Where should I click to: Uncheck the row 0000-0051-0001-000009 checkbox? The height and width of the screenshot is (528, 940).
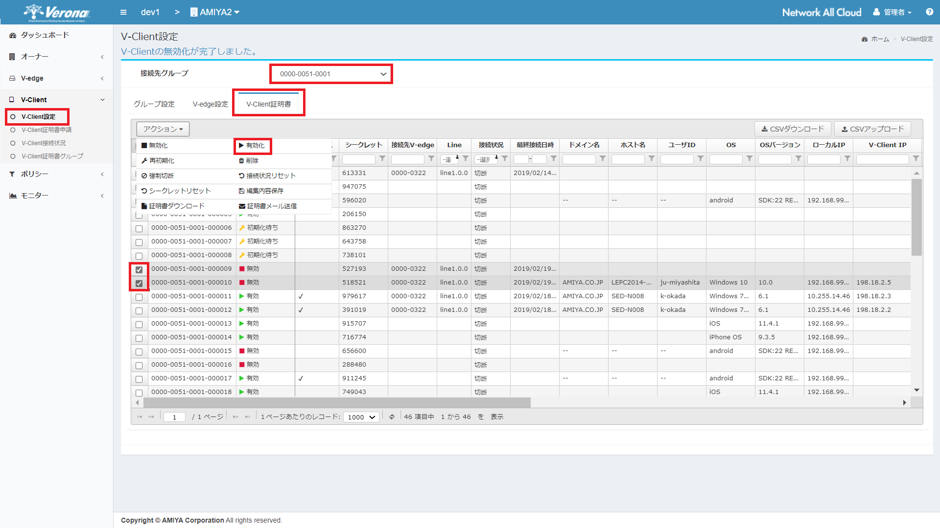tap(139, 270)
